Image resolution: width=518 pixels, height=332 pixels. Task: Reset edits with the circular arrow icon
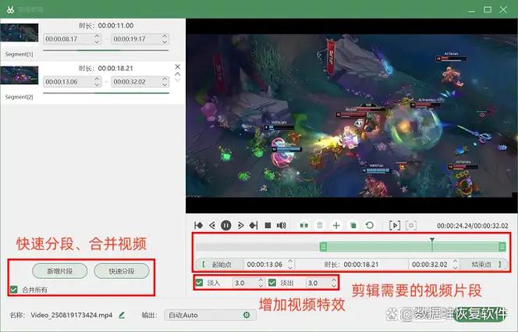pyautogui.click(x=370, y=226)
